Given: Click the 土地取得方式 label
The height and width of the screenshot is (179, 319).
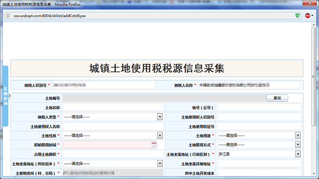Looking at the screenshot, I should pos(200,145).
